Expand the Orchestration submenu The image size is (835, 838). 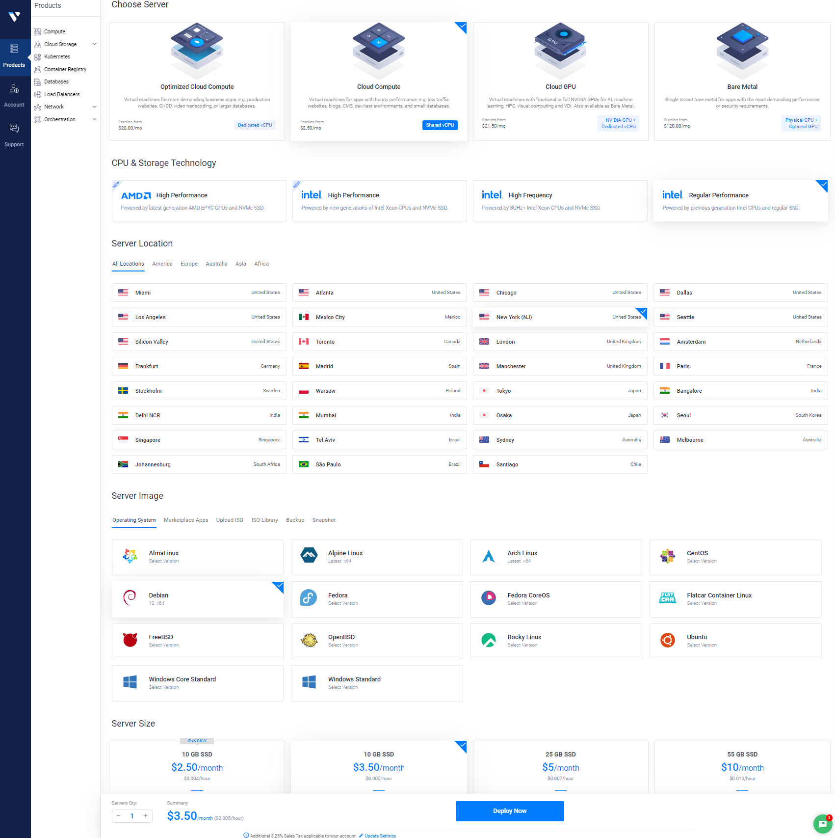pyautogui.click(x=94, y=119)
